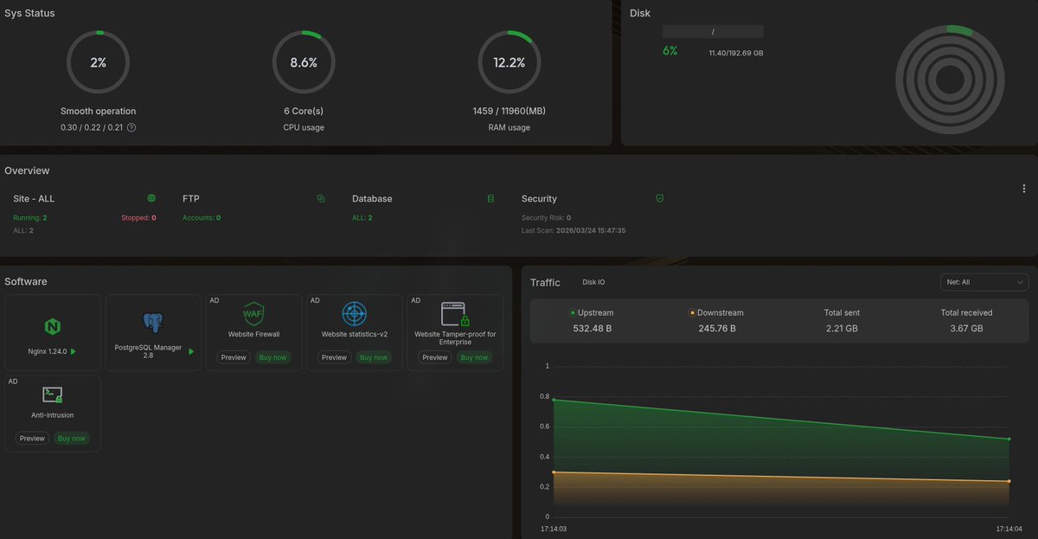Preview the Anti-intrusion plugin
The height and width of the screenshot is (539, 1038).
point(32,439)
